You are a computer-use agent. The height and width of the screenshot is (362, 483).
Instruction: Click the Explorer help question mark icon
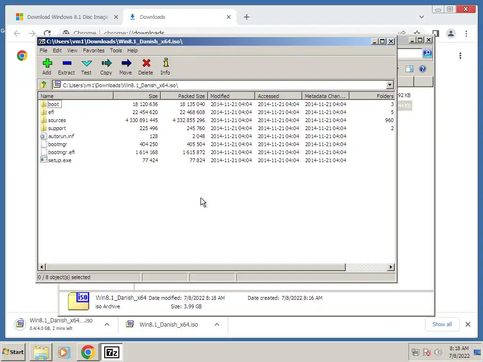point(423,69)
